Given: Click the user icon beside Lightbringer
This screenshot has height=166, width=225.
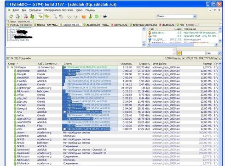Looking at the screenshot, I should (x=15, y=88).
